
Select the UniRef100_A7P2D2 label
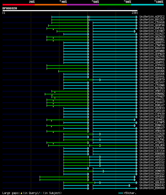point(152,117)
